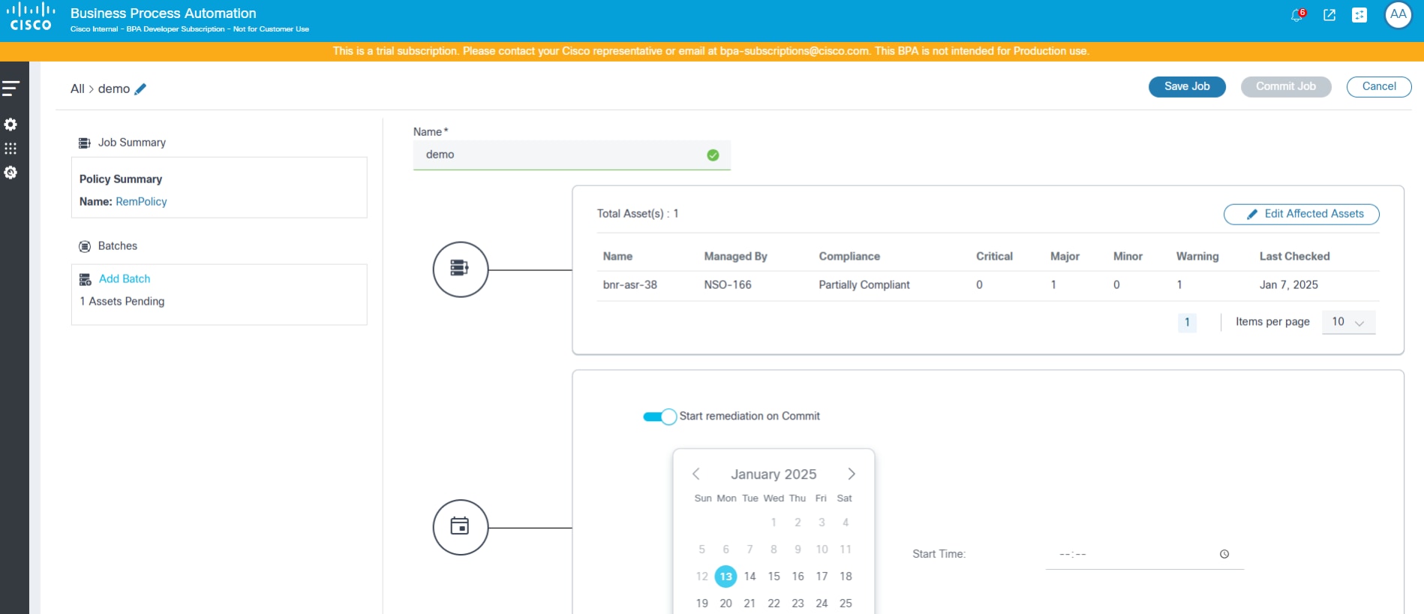This screenshot has width=1424, height=614.
Task: Click the Warning column header
Action: coord(1197,257)
